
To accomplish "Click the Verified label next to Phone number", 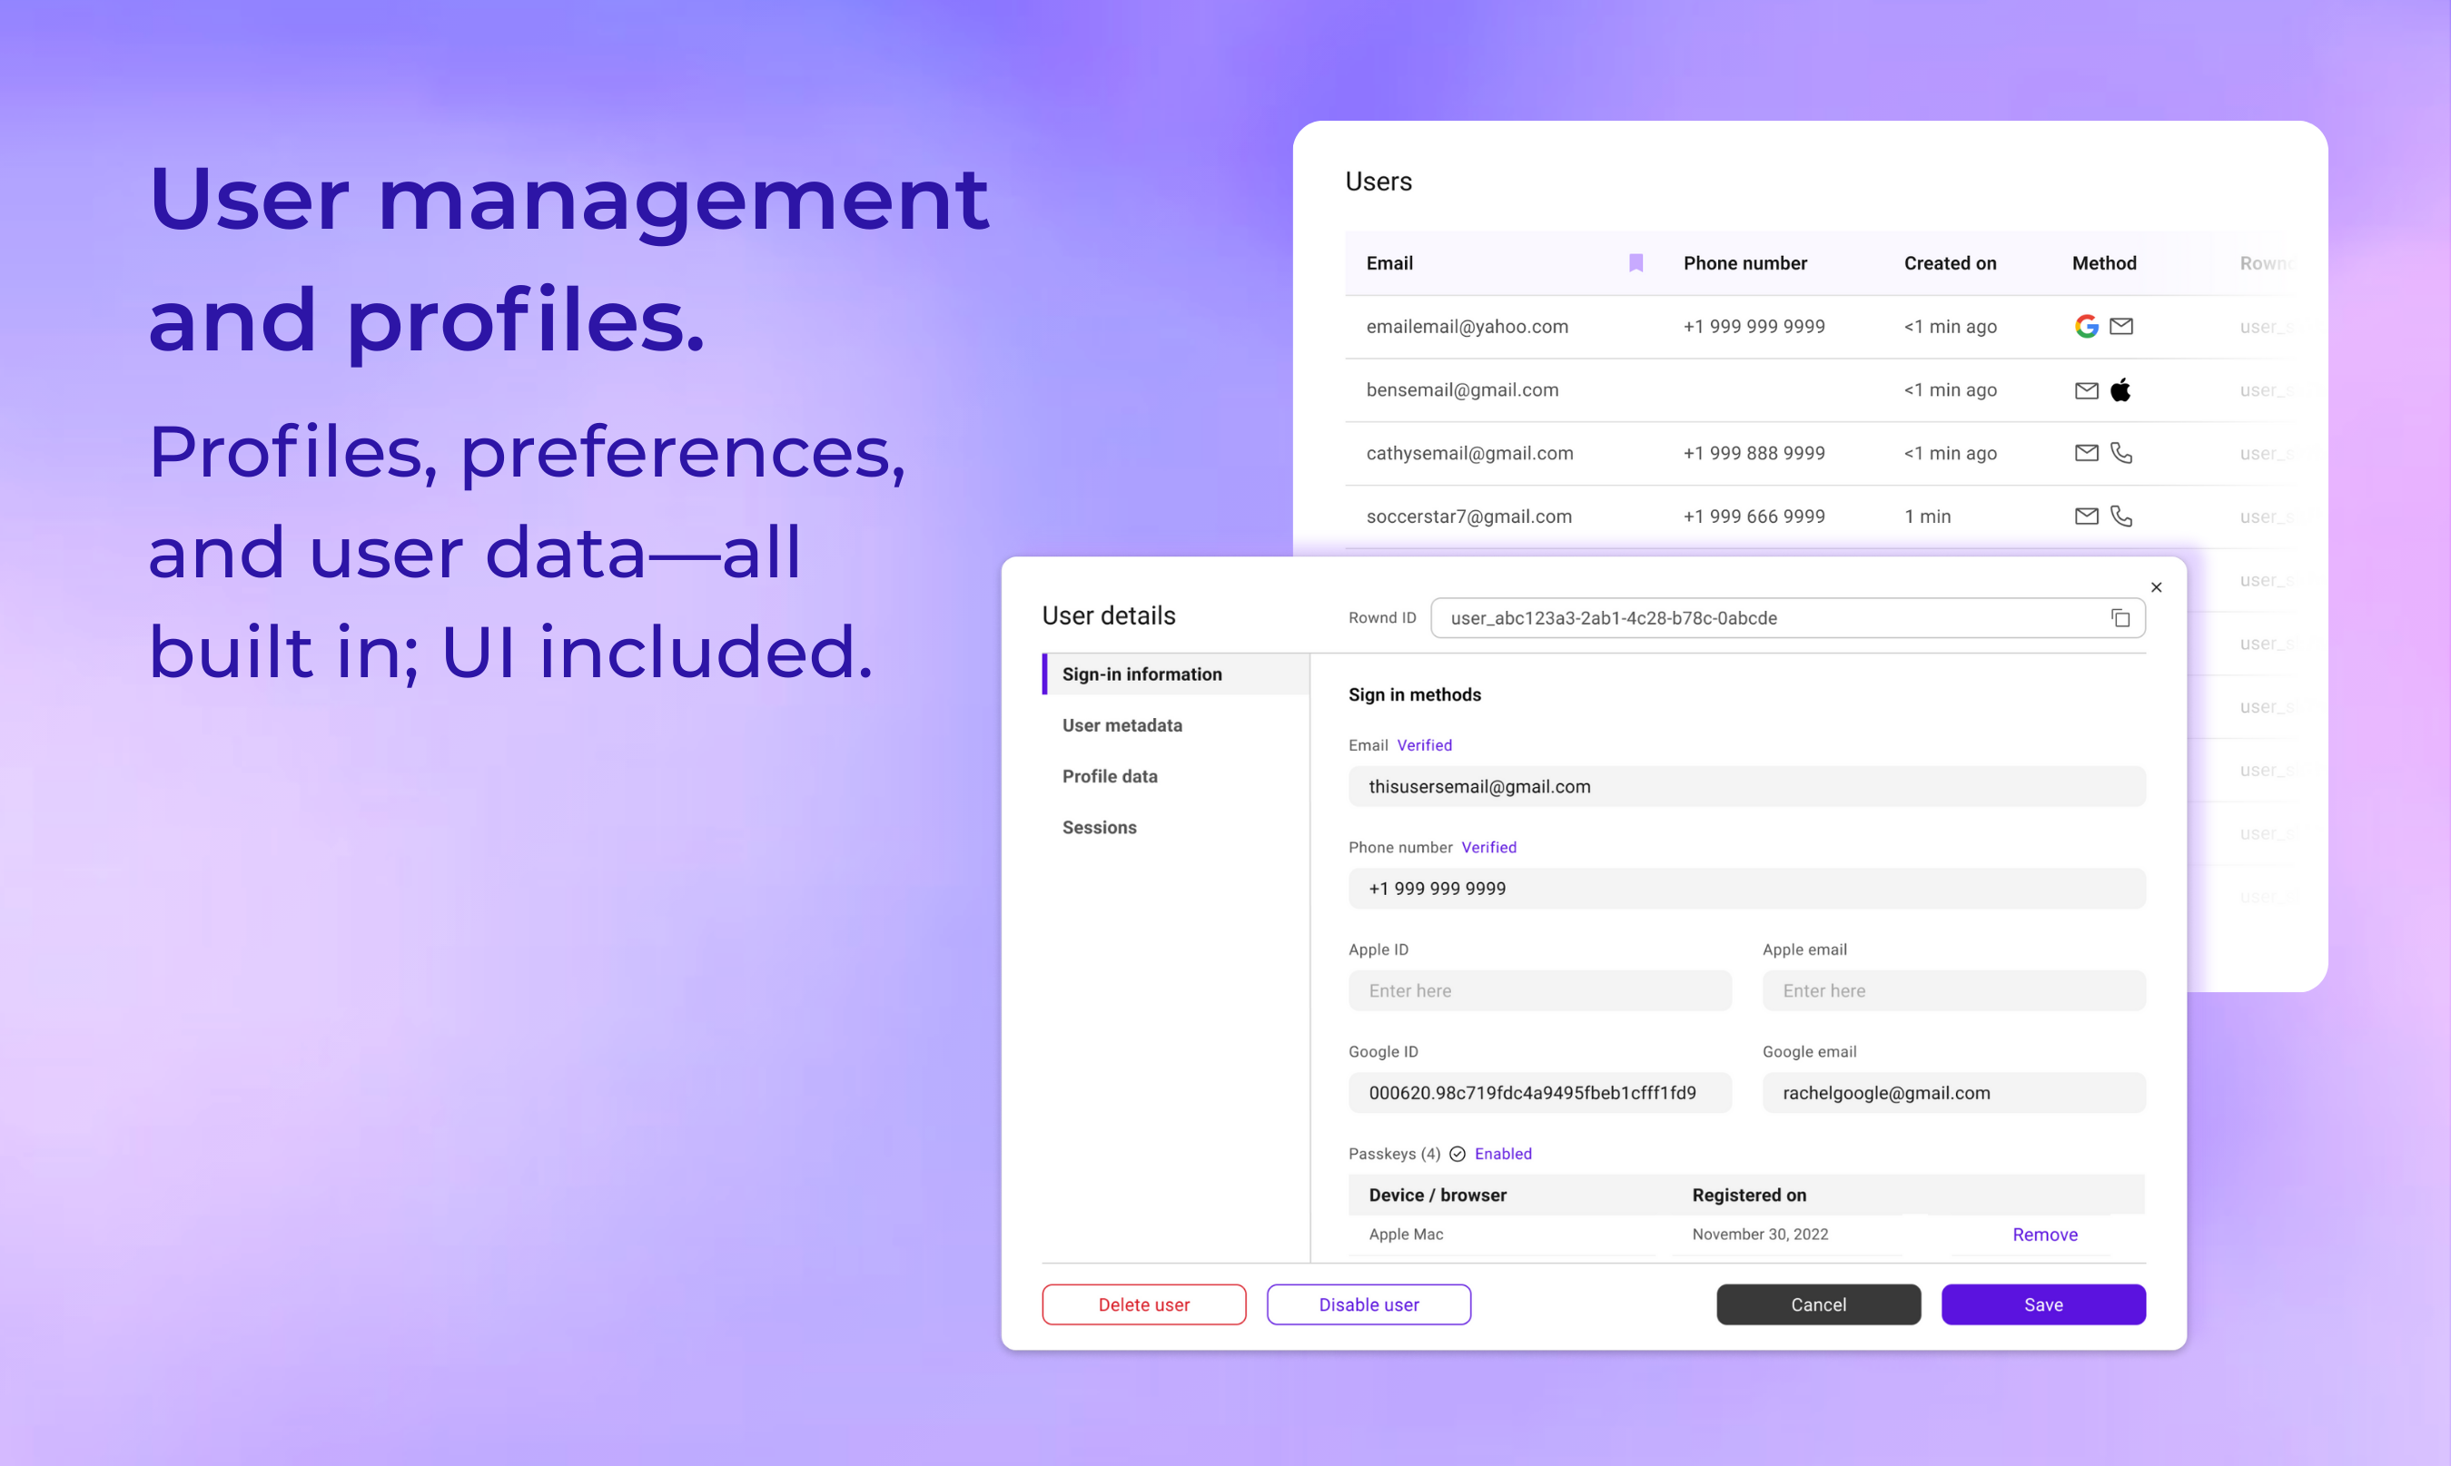I will 1488,847.
